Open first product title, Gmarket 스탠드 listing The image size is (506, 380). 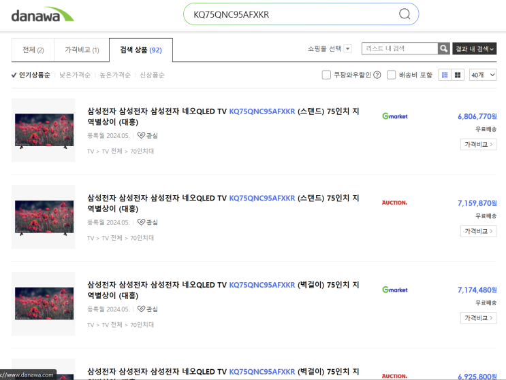click(223, 116)
